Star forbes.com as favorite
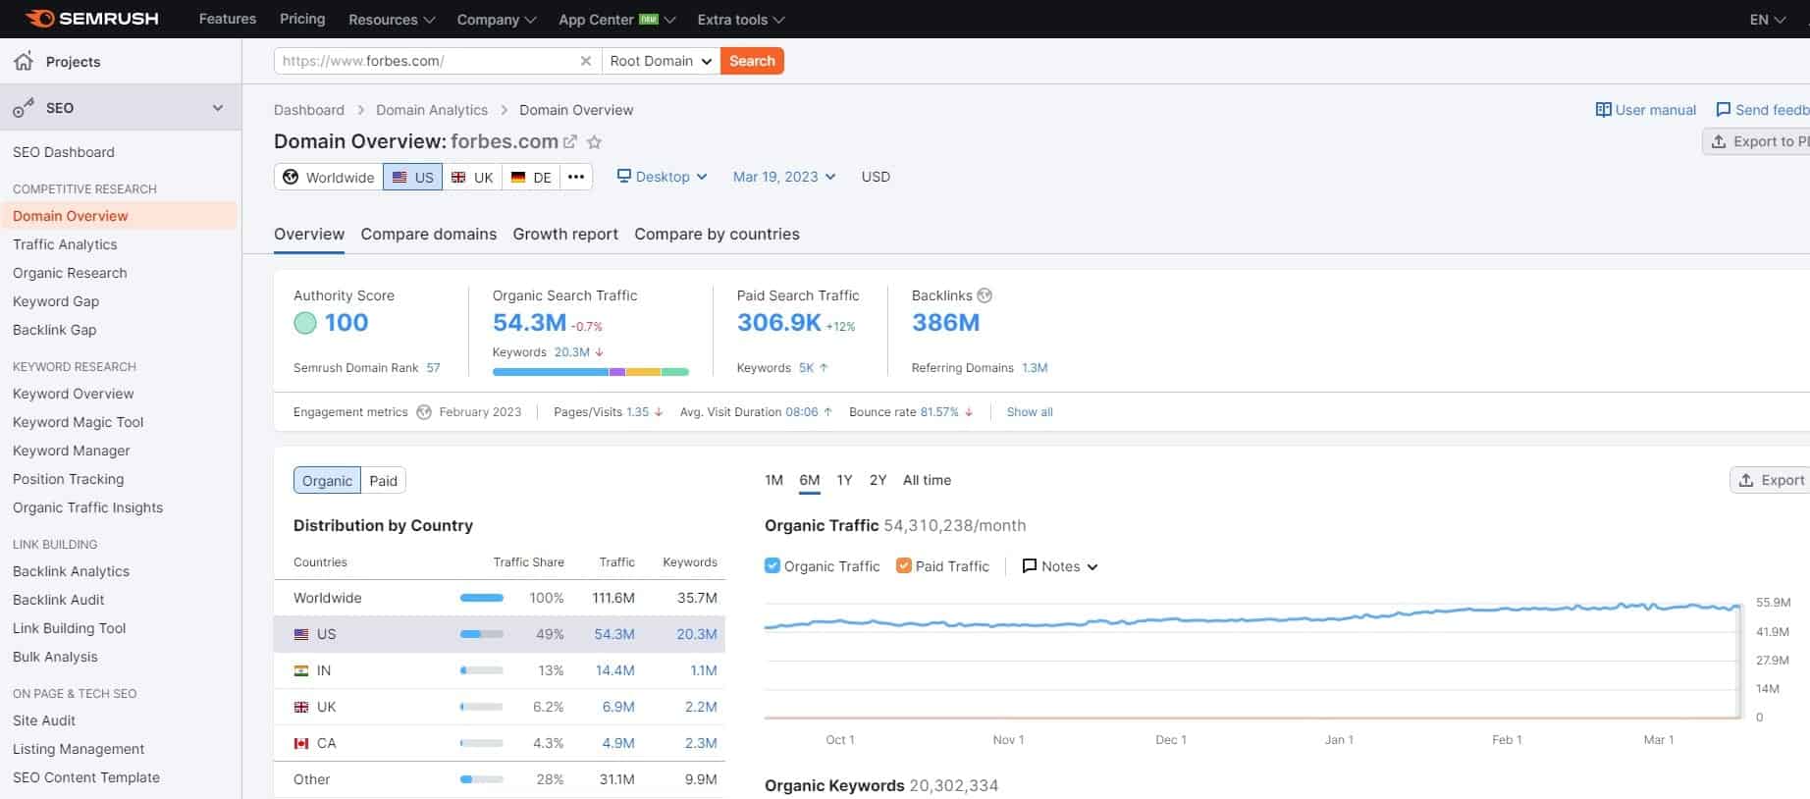 [594, 141]
